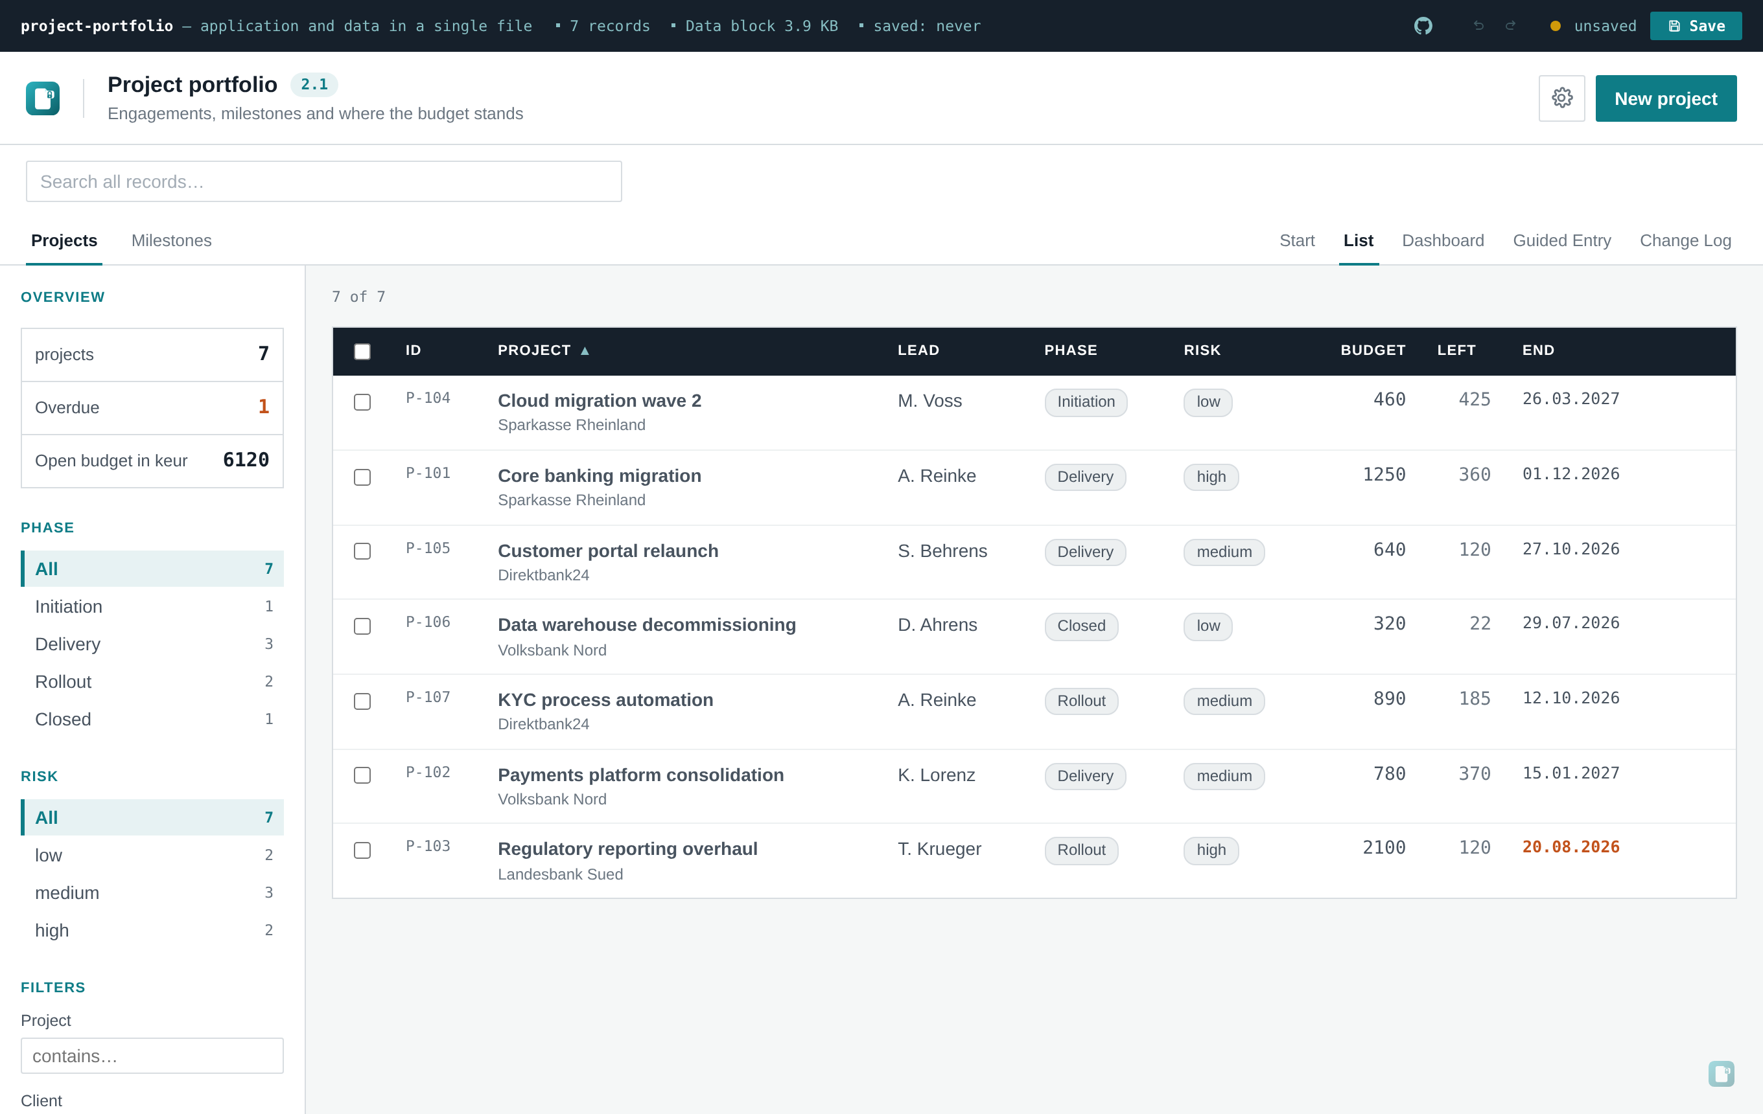Click budget value 2100
Image resolution: width=1763 pixels, height=1114 pixels.
coord(1384,847)
